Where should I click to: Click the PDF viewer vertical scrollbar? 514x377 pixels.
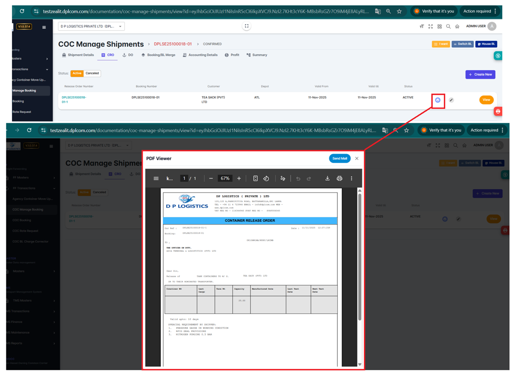coord(359,256)
